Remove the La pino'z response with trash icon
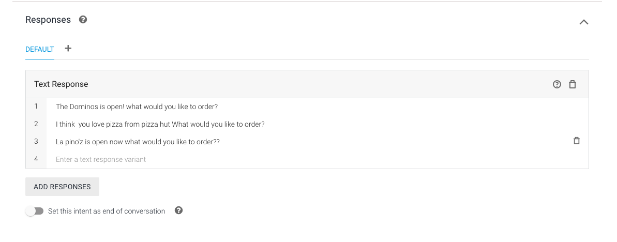The image size is (617, 242). click(577, 141)
